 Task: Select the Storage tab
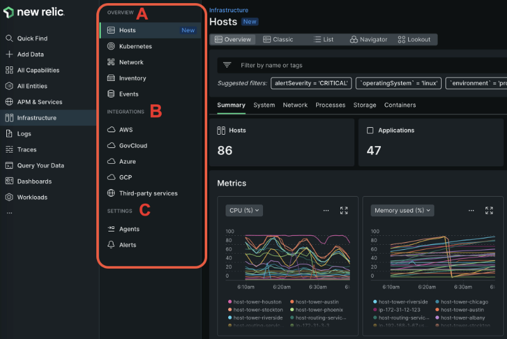(364, 105)
